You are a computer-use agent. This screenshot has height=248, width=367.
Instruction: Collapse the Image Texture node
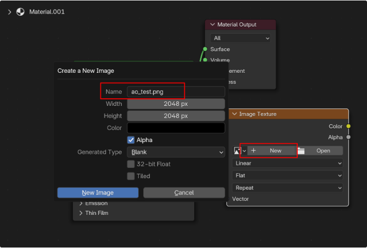point(234,114)
